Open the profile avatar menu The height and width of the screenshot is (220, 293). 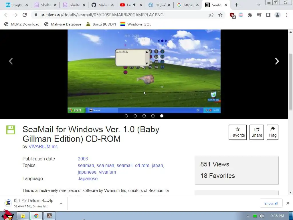coord(278,15)
